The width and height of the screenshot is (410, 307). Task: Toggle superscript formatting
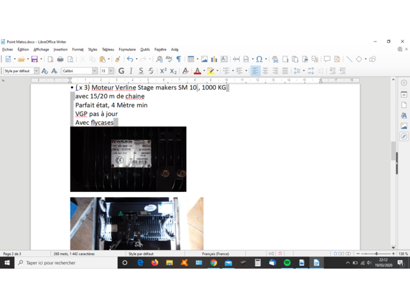pyautogui.click(x=163, y=71)
